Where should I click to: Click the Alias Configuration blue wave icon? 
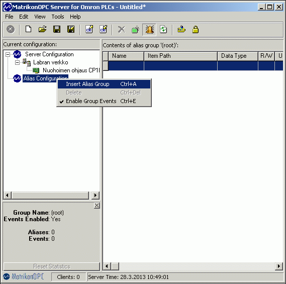pos(17,78)
